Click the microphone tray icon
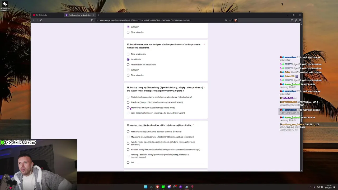338x190 pixels. point(314,187)
